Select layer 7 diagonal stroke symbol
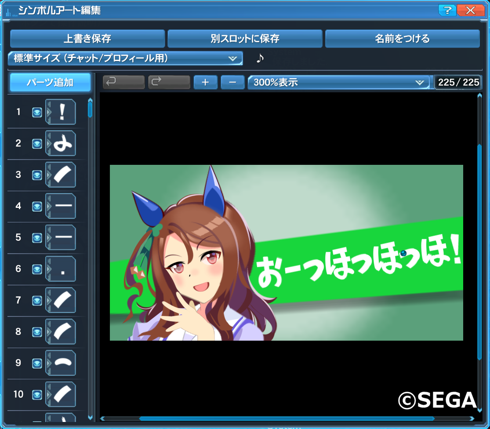490x429 pixels. click(61, 300)
